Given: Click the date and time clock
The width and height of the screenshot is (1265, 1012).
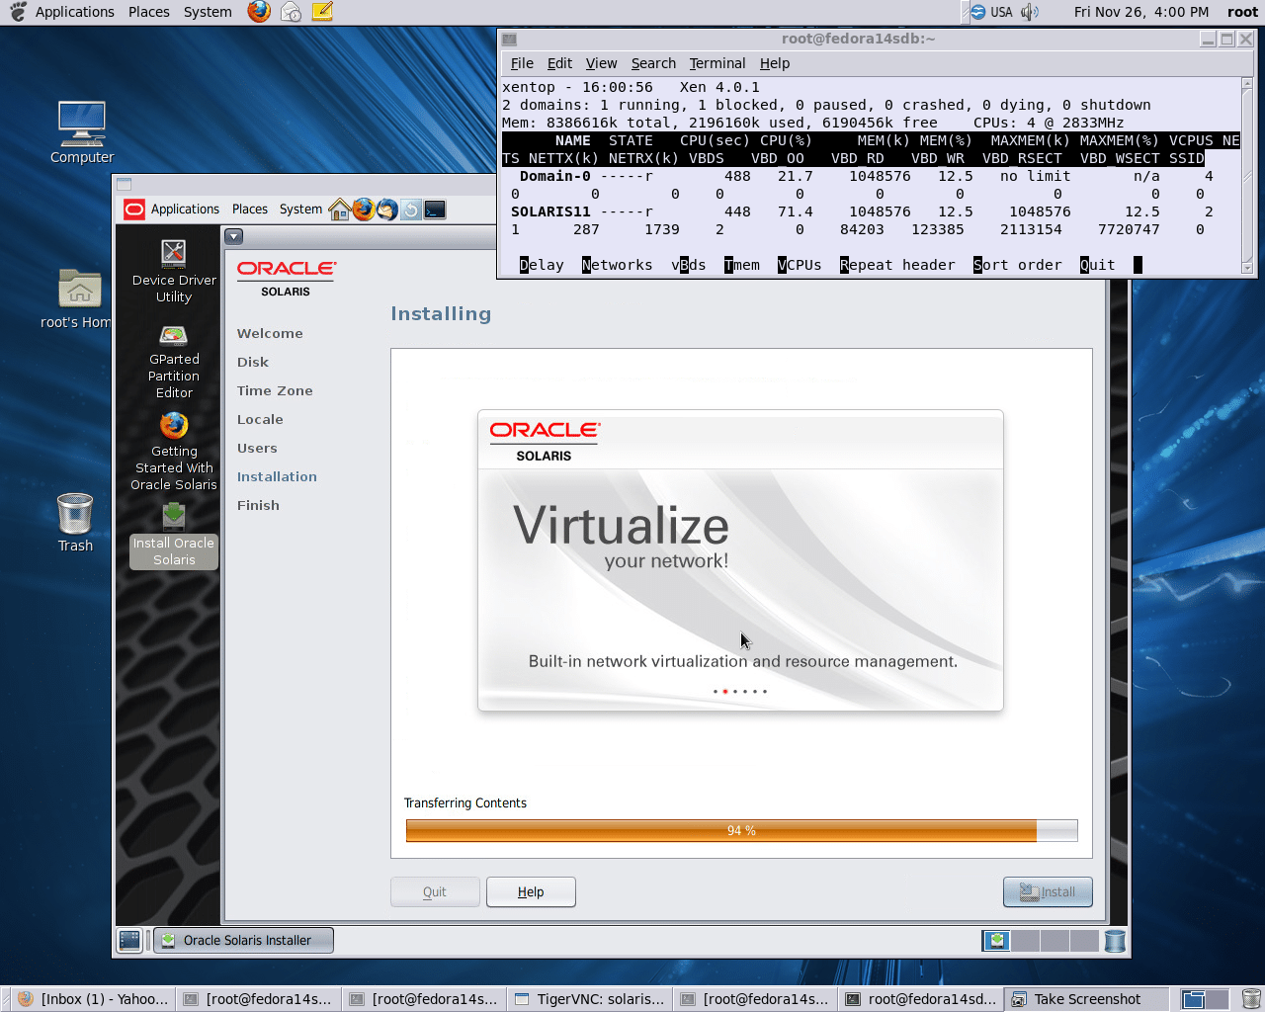Looking at the screenshot, I should (x=1141, y=12).
